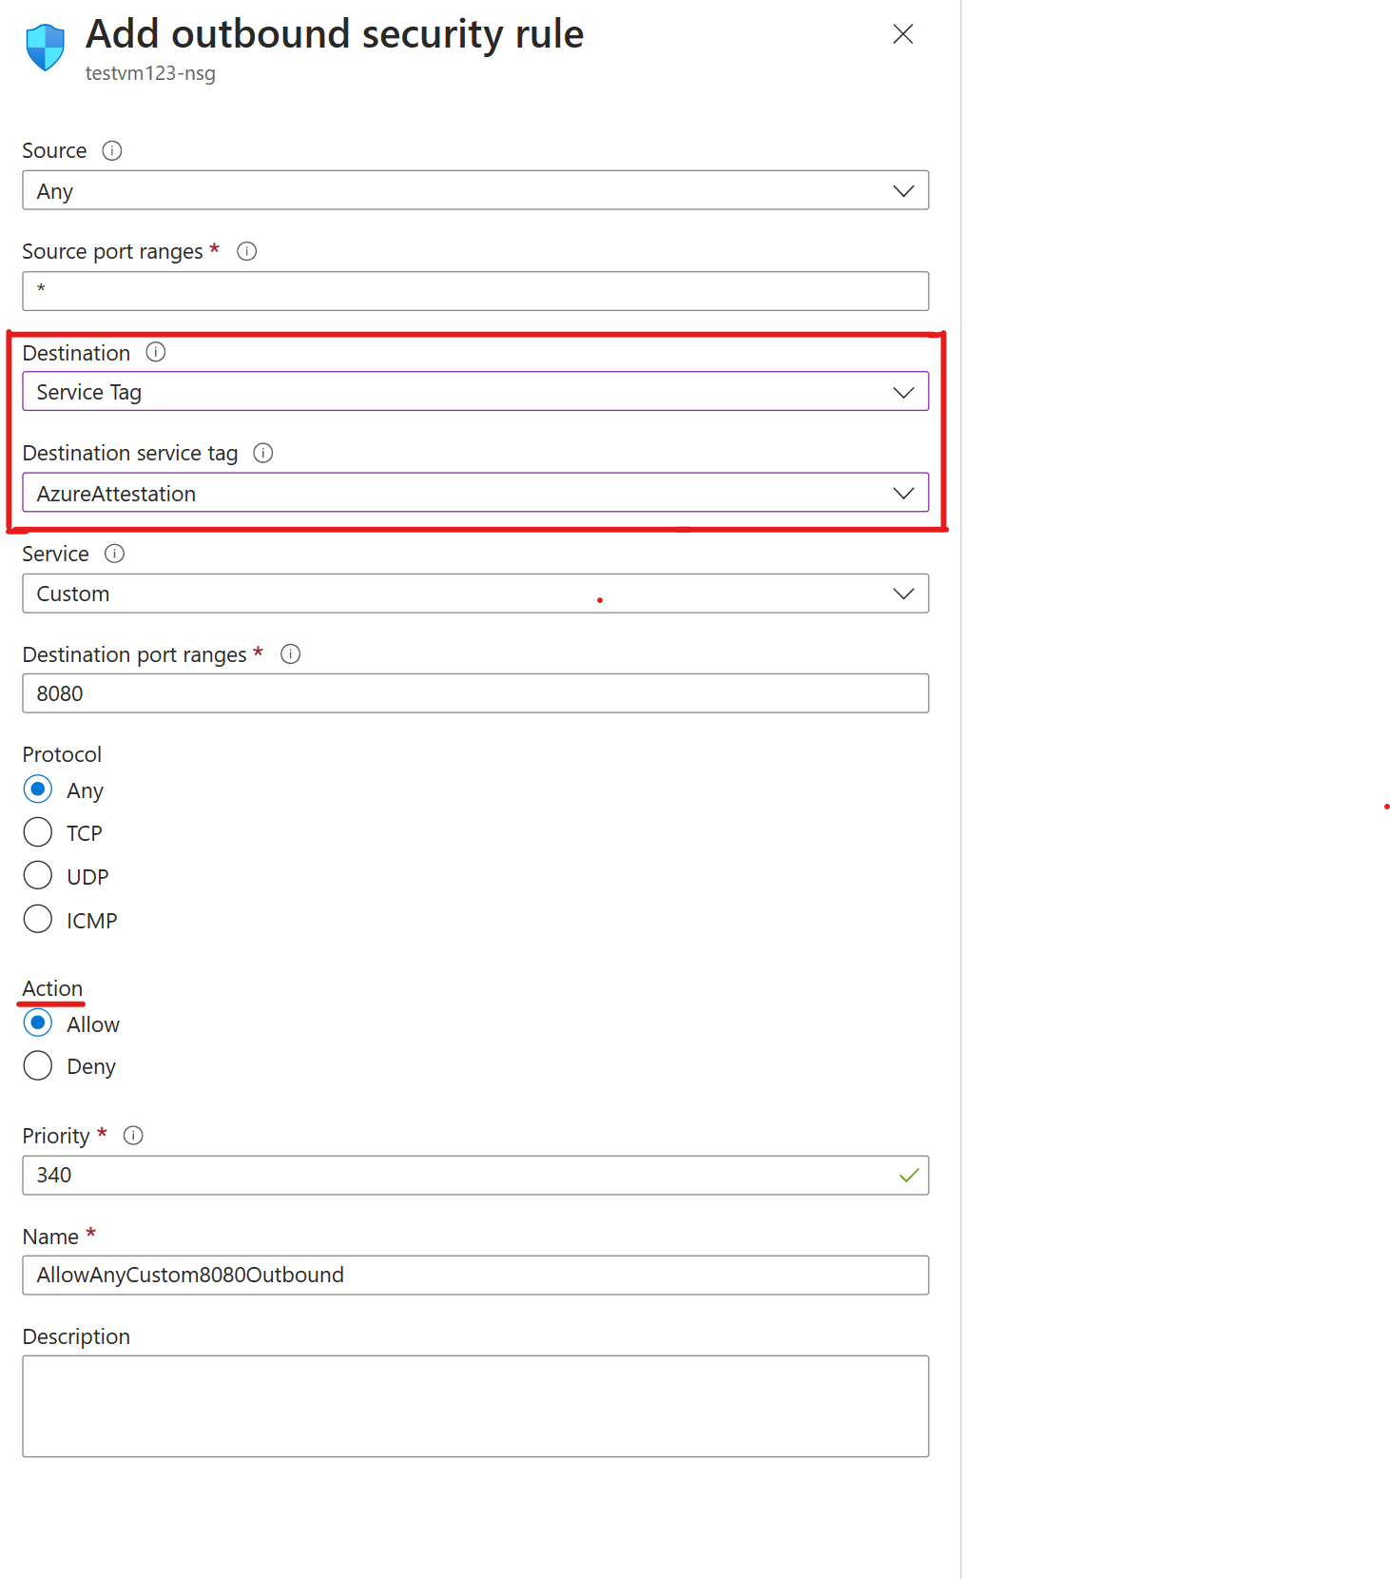This screenshot has height=1579, width=1390.
Task: Close the Add outbound security rule panel
Action: (x=903, y=34)
